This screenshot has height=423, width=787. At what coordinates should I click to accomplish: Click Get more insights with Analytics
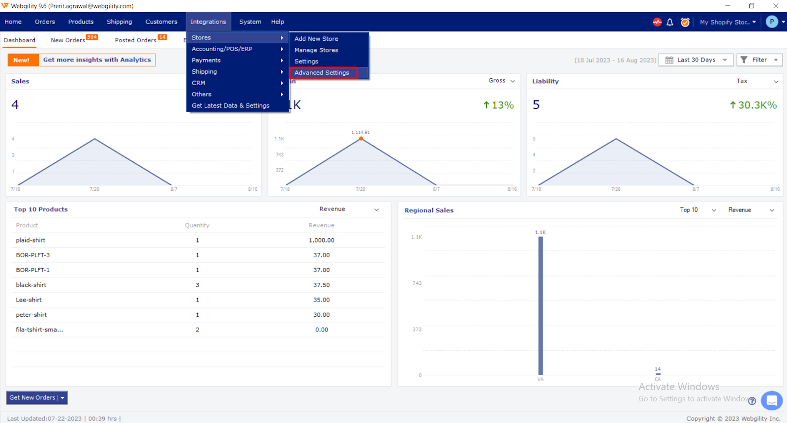(97, 60)
